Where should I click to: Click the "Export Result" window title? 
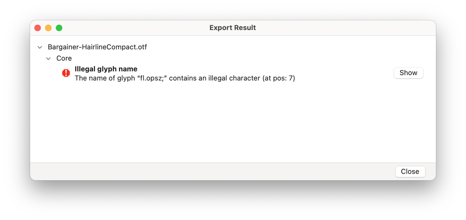(232, 28)
